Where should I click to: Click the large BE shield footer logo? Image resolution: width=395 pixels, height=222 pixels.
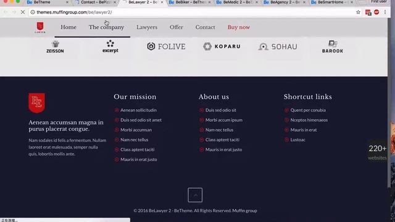coord(37,103)
